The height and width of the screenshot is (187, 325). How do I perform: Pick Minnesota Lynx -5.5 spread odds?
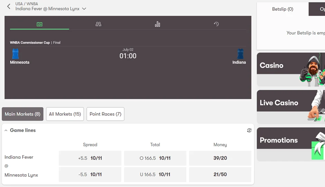[90, 175]
